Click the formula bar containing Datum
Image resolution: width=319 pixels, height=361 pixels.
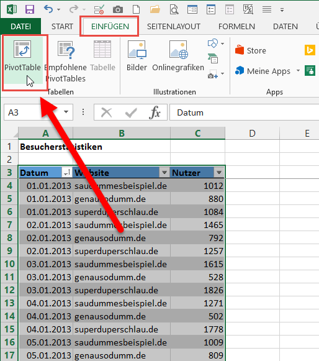(245, 112)
